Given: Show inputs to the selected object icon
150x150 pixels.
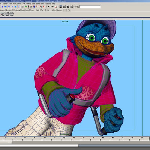Looking at the screenshot, I should [x=49, y=7].
